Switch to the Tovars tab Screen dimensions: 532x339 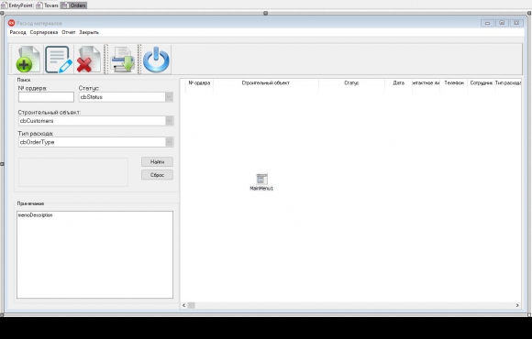point(48,5)
